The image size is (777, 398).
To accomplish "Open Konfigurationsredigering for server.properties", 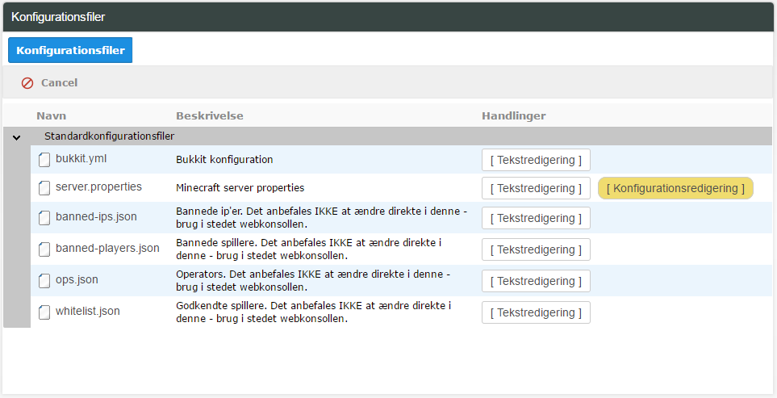I will click(675, 188).
